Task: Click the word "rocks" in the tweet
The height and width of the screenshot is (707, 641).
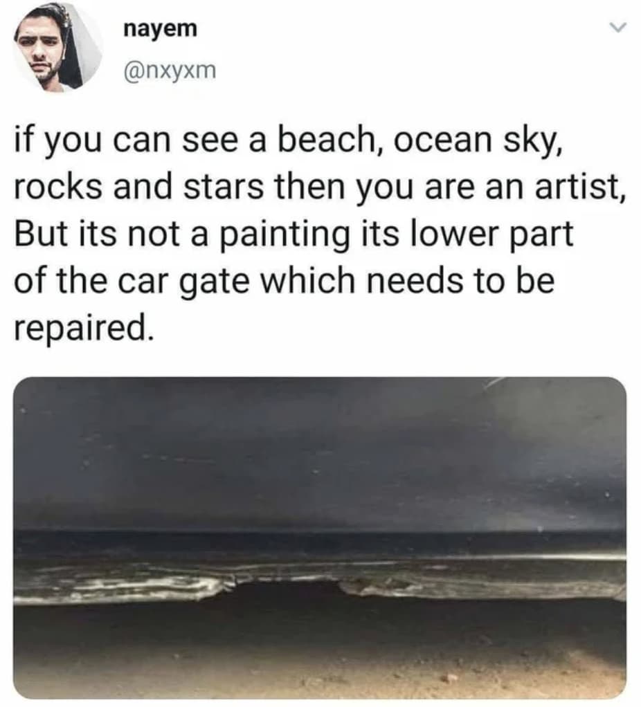Action: pos(58,186)
